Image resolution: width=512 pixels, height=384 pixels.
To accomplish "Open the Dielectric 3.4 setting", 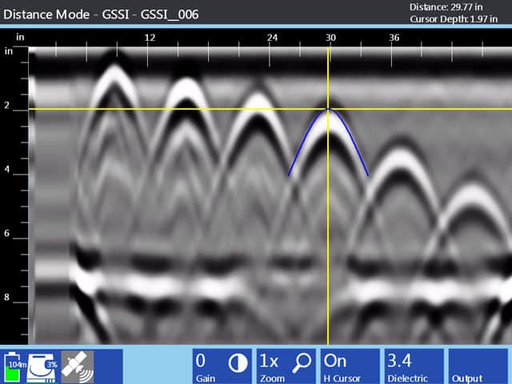I will coord(414,366).
